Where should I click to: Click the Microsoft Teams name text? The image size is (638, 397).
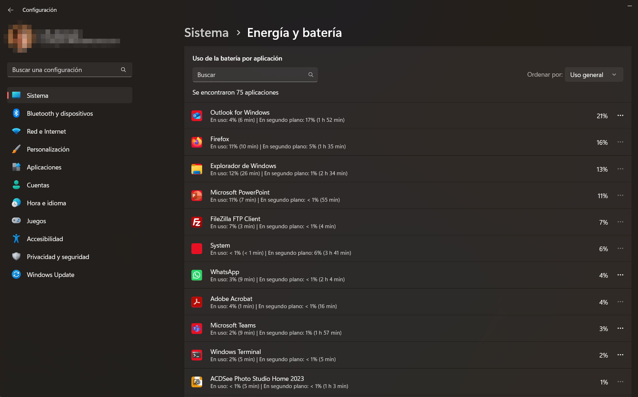(233, 325)
